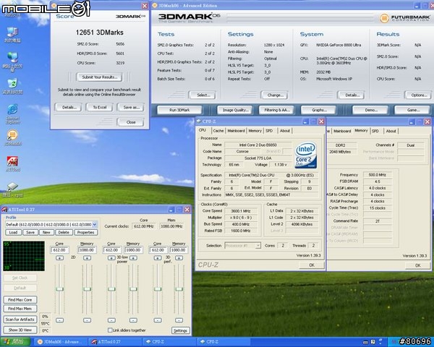The image size is (434, 347).
Task: Click OK in background CPU-Z memory window
Action: pyautogui.click(x=417, y=265)
